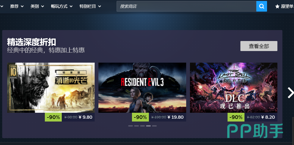The image size is (294, 145).
Task: Click the -90% badge under The Last Spell
Action: coord(236,117)
